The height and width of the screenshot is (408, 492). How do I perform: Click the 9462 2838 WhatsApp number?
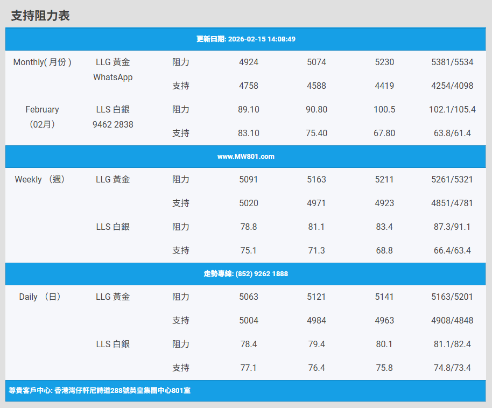(113, 125)
